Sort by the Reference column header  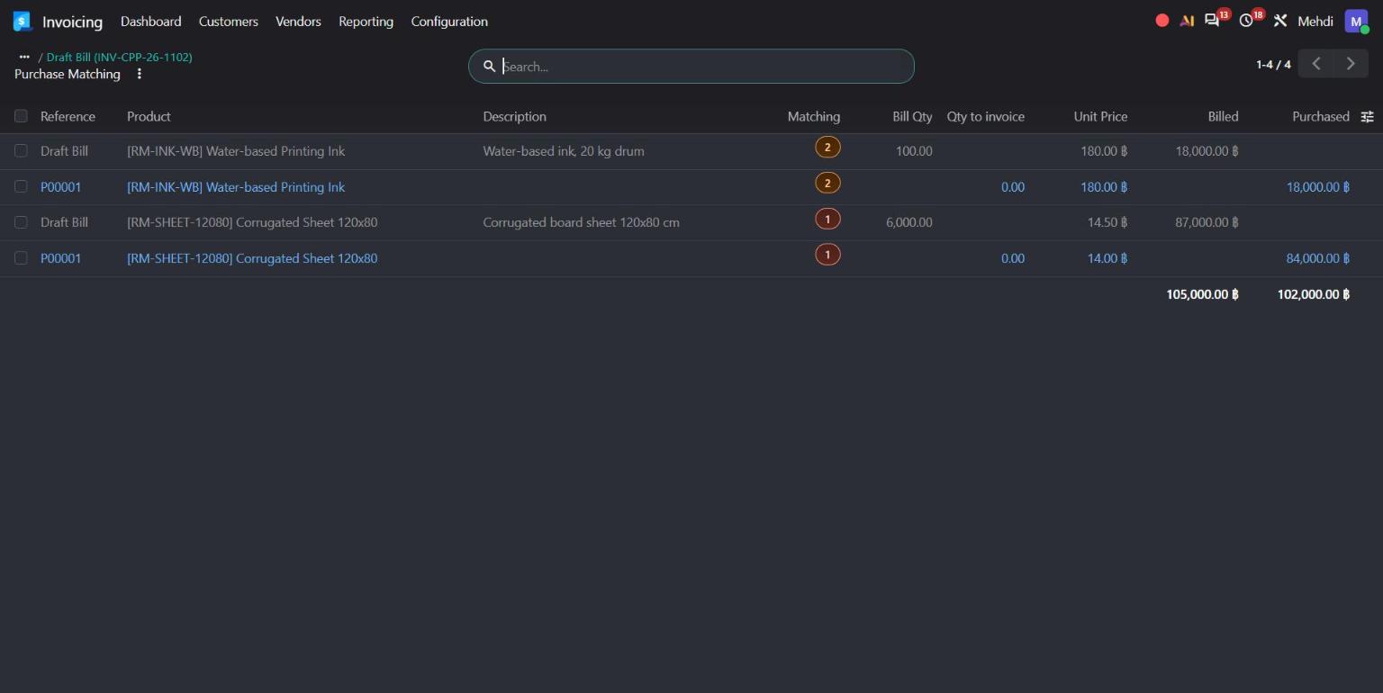click(x=68, y=116)
